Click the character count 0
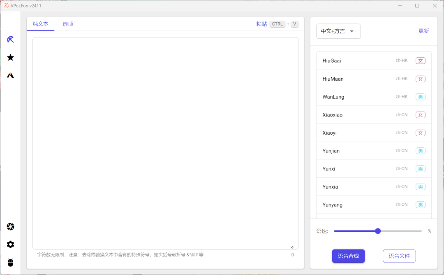Screen dimensions: 444x275 click(293, 254)
